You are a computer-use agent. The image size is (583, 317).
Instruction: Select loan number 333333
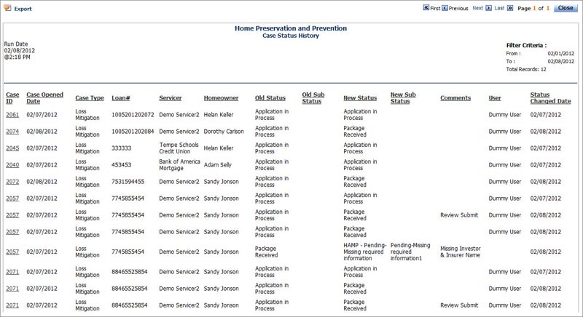point(121,148)
